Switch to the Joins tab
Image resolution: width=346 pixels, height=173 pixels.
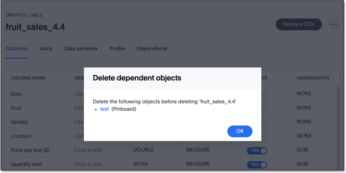46,48
